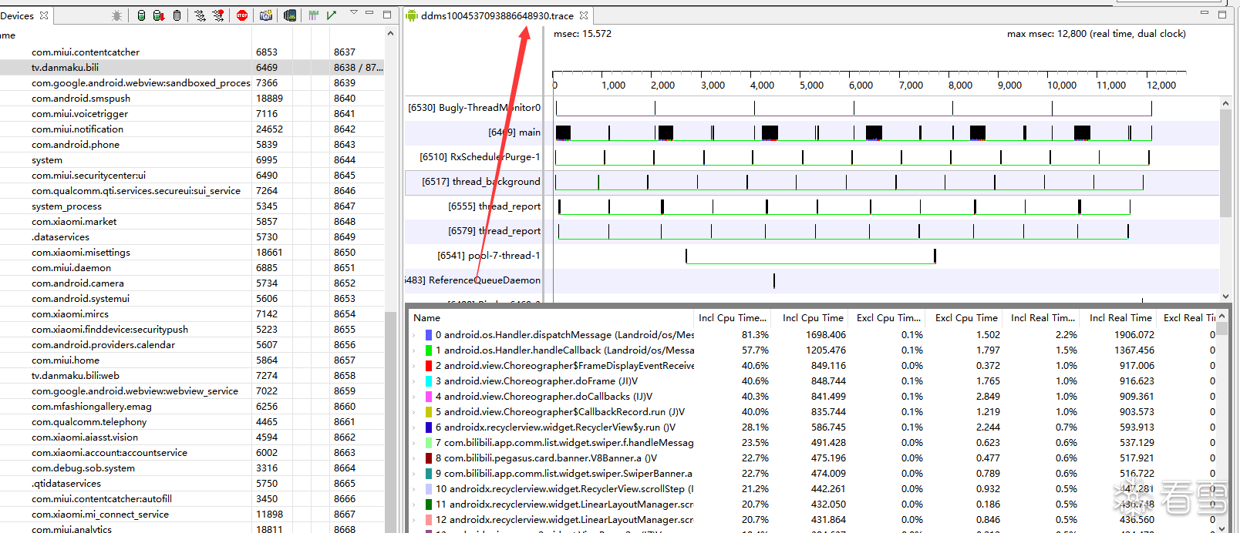This screenshot has height=533, width=1240.
Task: Select the ddms trace file tab
Action: (497, 15)
